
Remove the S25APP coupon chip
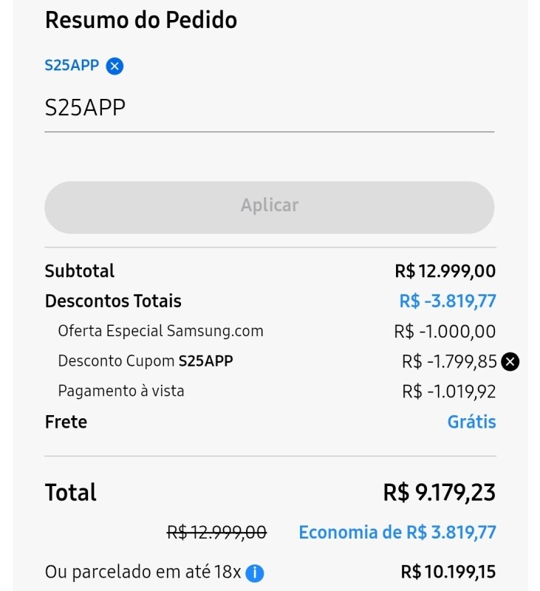click(115, 66)
